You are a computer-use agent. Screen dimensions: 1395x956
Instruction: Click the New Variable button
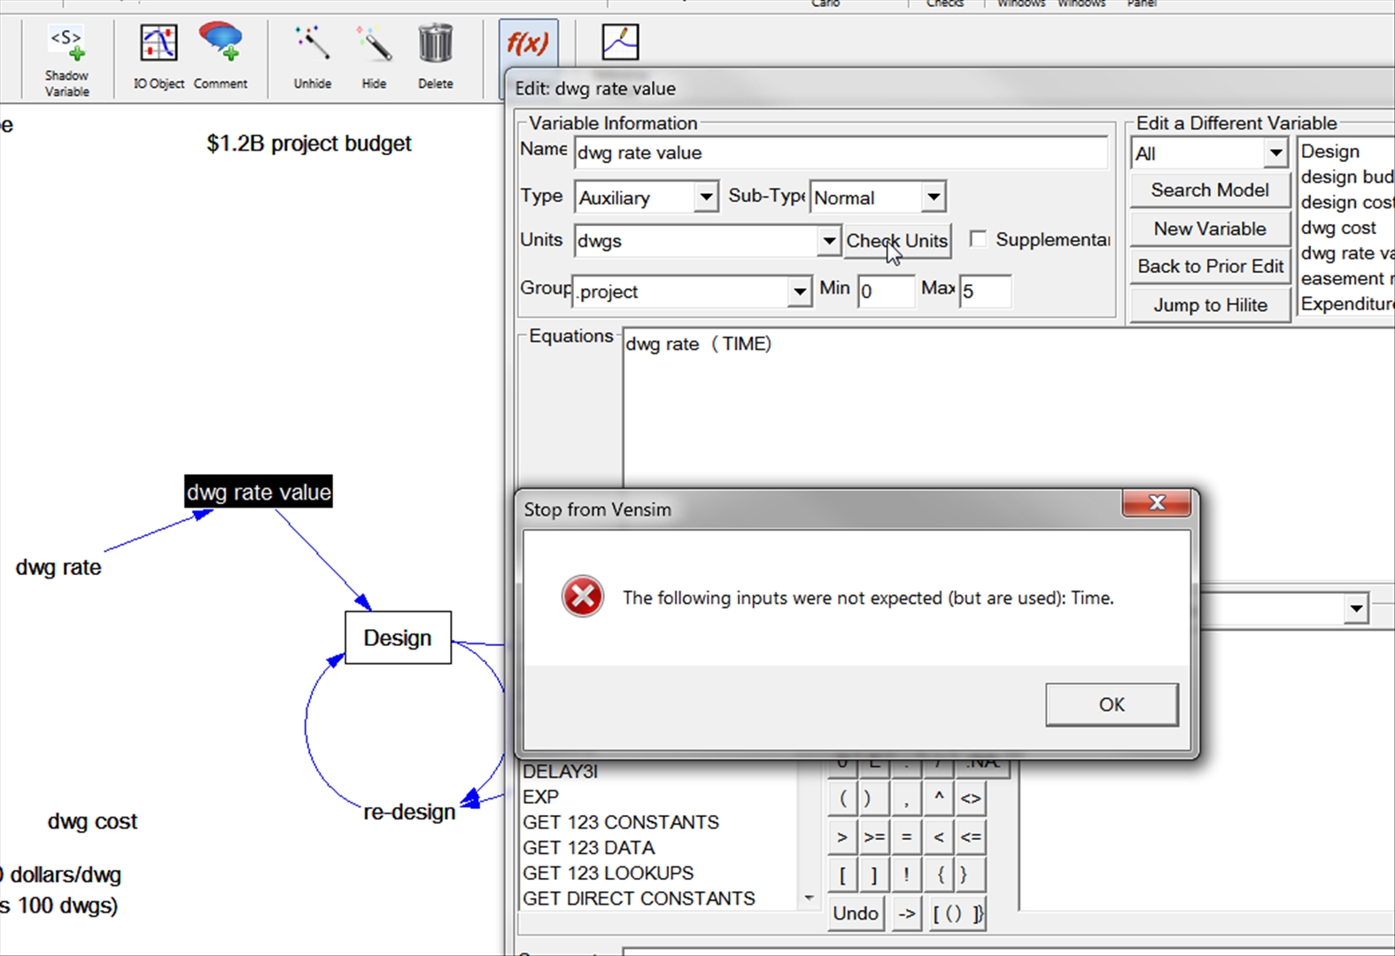click(1210, 229)
